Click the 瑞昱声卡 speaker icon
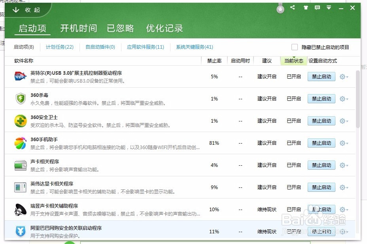Viewport: 367px width, 244px height. tap(20, 210)
